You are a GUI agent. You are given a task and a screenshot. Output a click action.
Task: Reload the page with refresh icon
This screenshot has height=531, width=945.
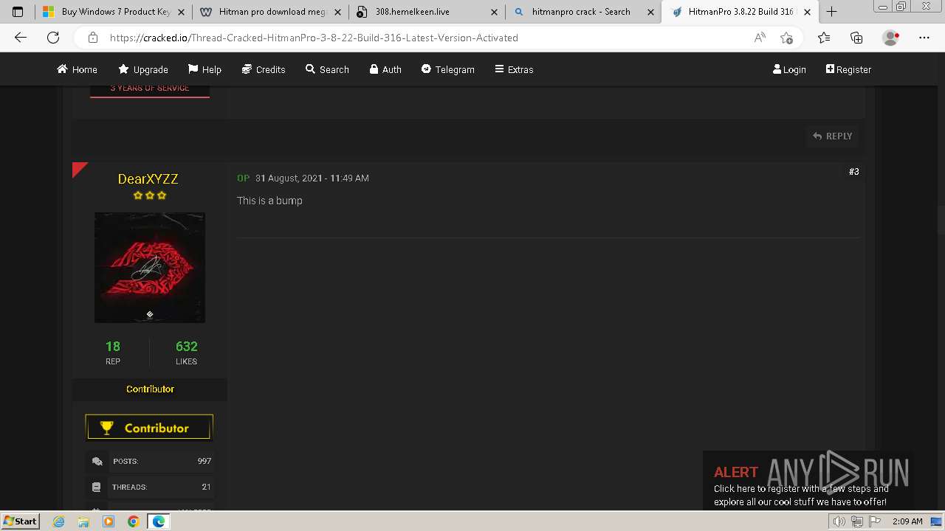click(53, 38)
